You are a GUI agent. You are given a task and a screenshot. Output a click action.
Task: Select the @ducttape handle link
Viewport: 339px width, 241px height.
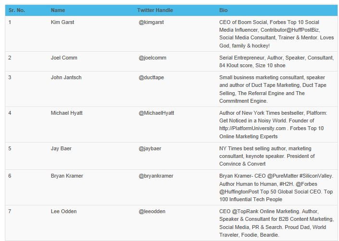coord(151,77)
